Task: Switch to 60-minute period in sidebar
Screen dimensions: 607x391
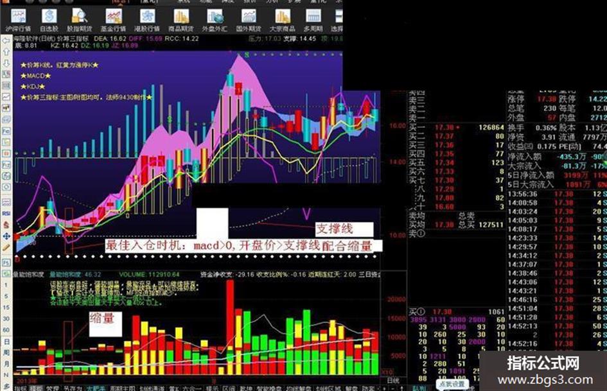Action: [6, 330]
